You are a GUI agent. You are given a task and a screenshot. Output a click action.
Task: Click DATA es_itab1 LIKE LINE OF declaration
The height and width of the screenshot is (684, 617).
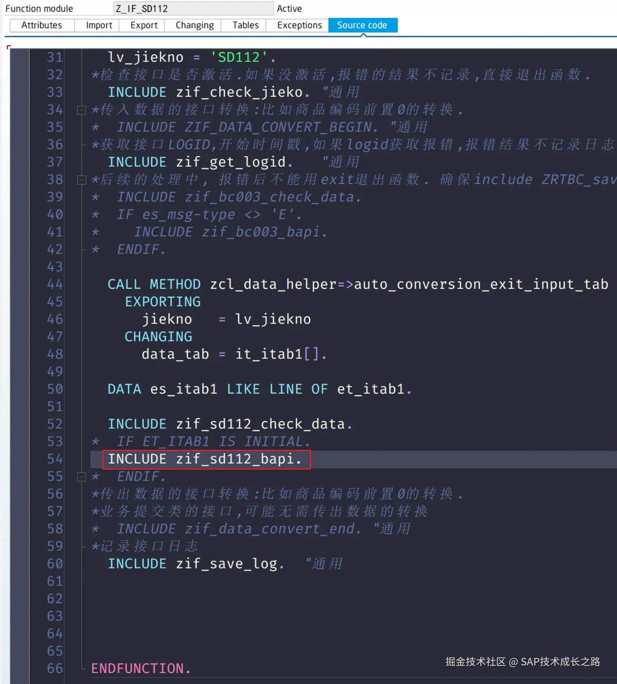tap(260, 389)
